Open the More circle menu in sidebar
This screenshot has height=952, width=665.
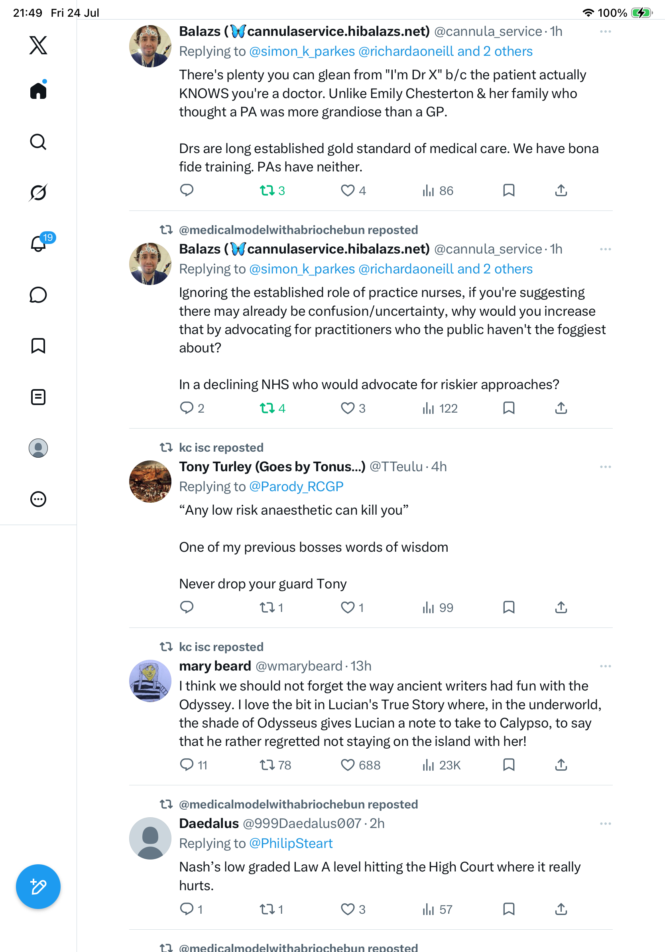click(x=38, y=499)
